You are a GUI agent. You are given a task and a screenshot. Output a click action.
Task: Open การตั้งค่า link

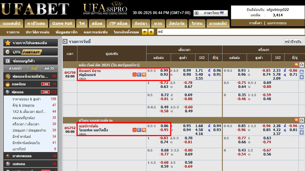[x=255, y=23]
